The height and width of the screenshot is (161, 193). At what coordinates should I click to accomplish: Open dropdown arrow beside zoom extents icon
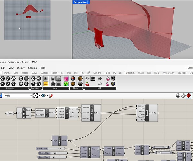coord(40,96)
